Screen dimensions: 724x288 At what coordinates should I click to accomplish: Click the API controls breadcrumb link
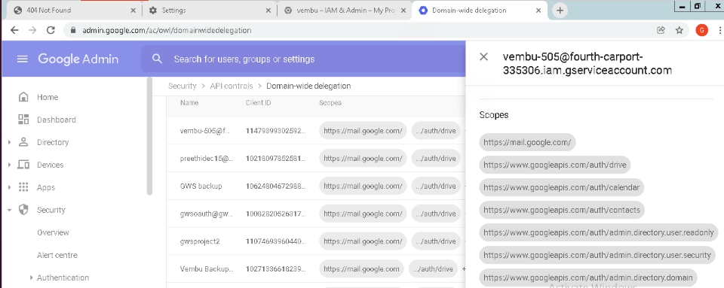(232, 86)
